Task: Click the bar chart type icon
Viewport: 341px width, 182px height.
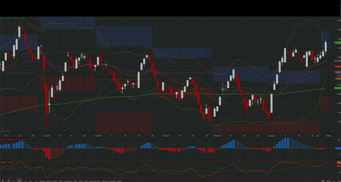Action: point(328,181)
